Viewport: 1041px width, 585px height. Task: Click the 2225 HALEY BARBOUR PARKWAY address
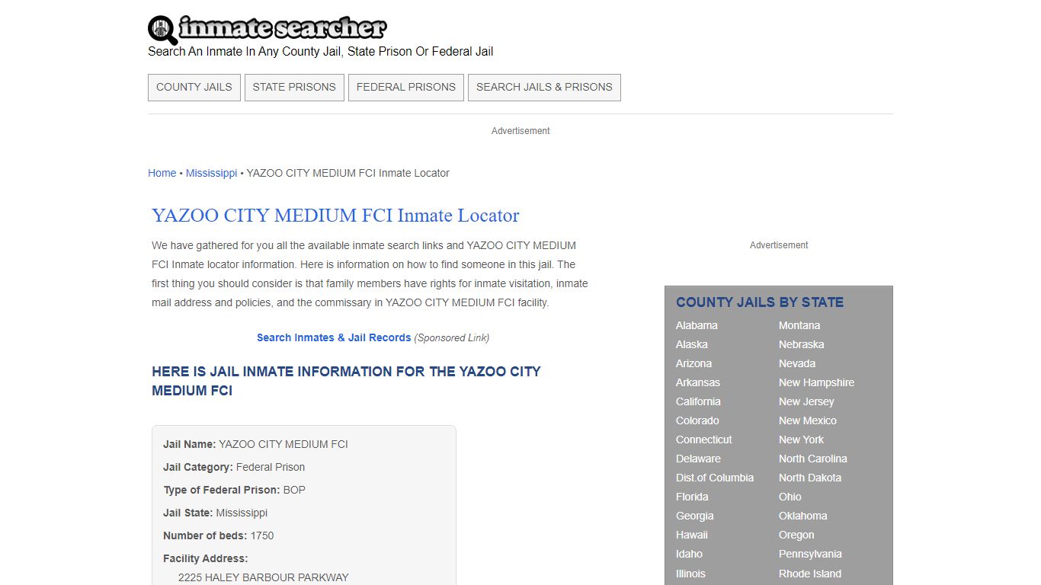click(x=263, y=577)
